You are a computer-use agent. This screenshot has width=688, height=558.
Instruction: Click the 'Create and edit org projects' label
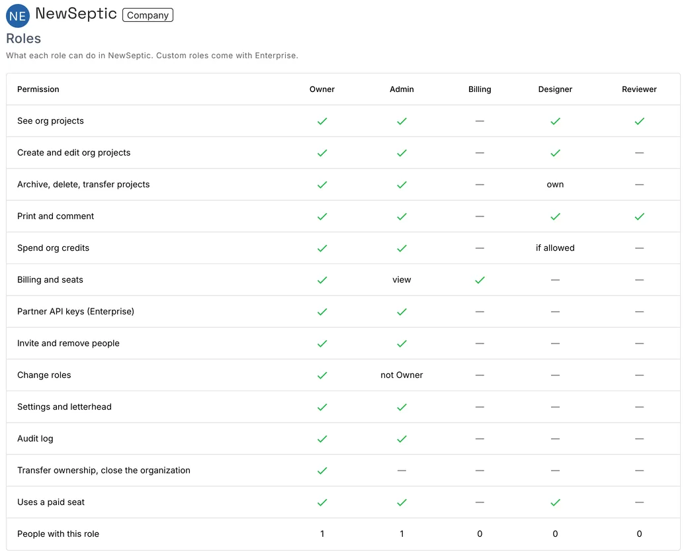[73, 153]
